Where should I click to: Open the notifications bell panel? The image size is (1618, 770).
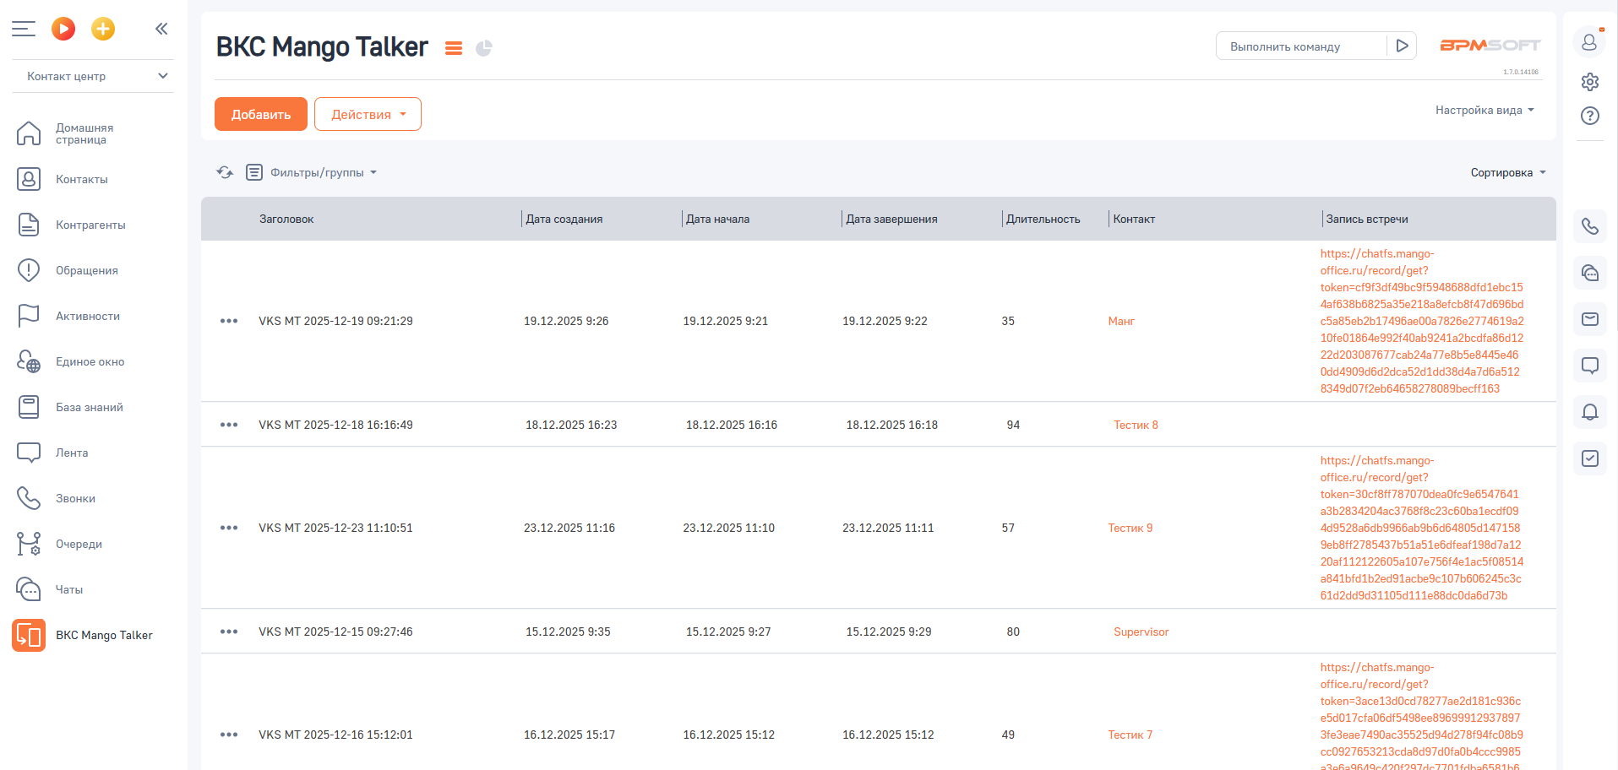(1590, 412)
